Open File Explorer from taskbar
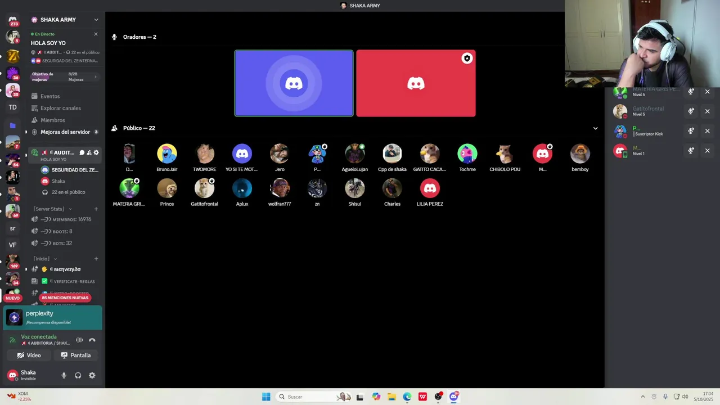Screen dimensions: 720x405 (391, 397)
